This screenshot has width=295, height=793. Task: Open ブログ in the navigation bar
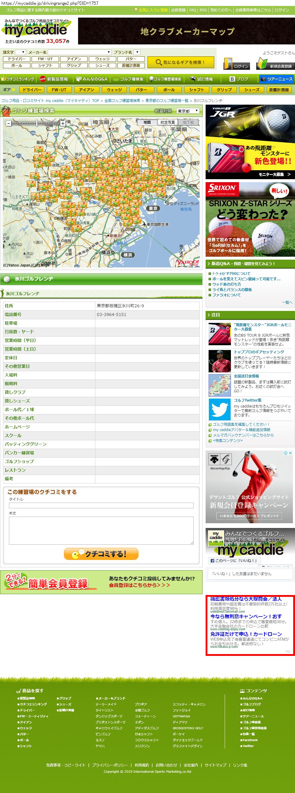point(239,79)
